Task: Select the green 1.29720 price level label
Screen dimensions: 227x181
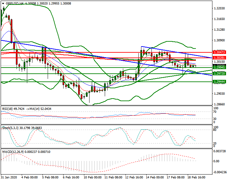Action: (219, 74)
